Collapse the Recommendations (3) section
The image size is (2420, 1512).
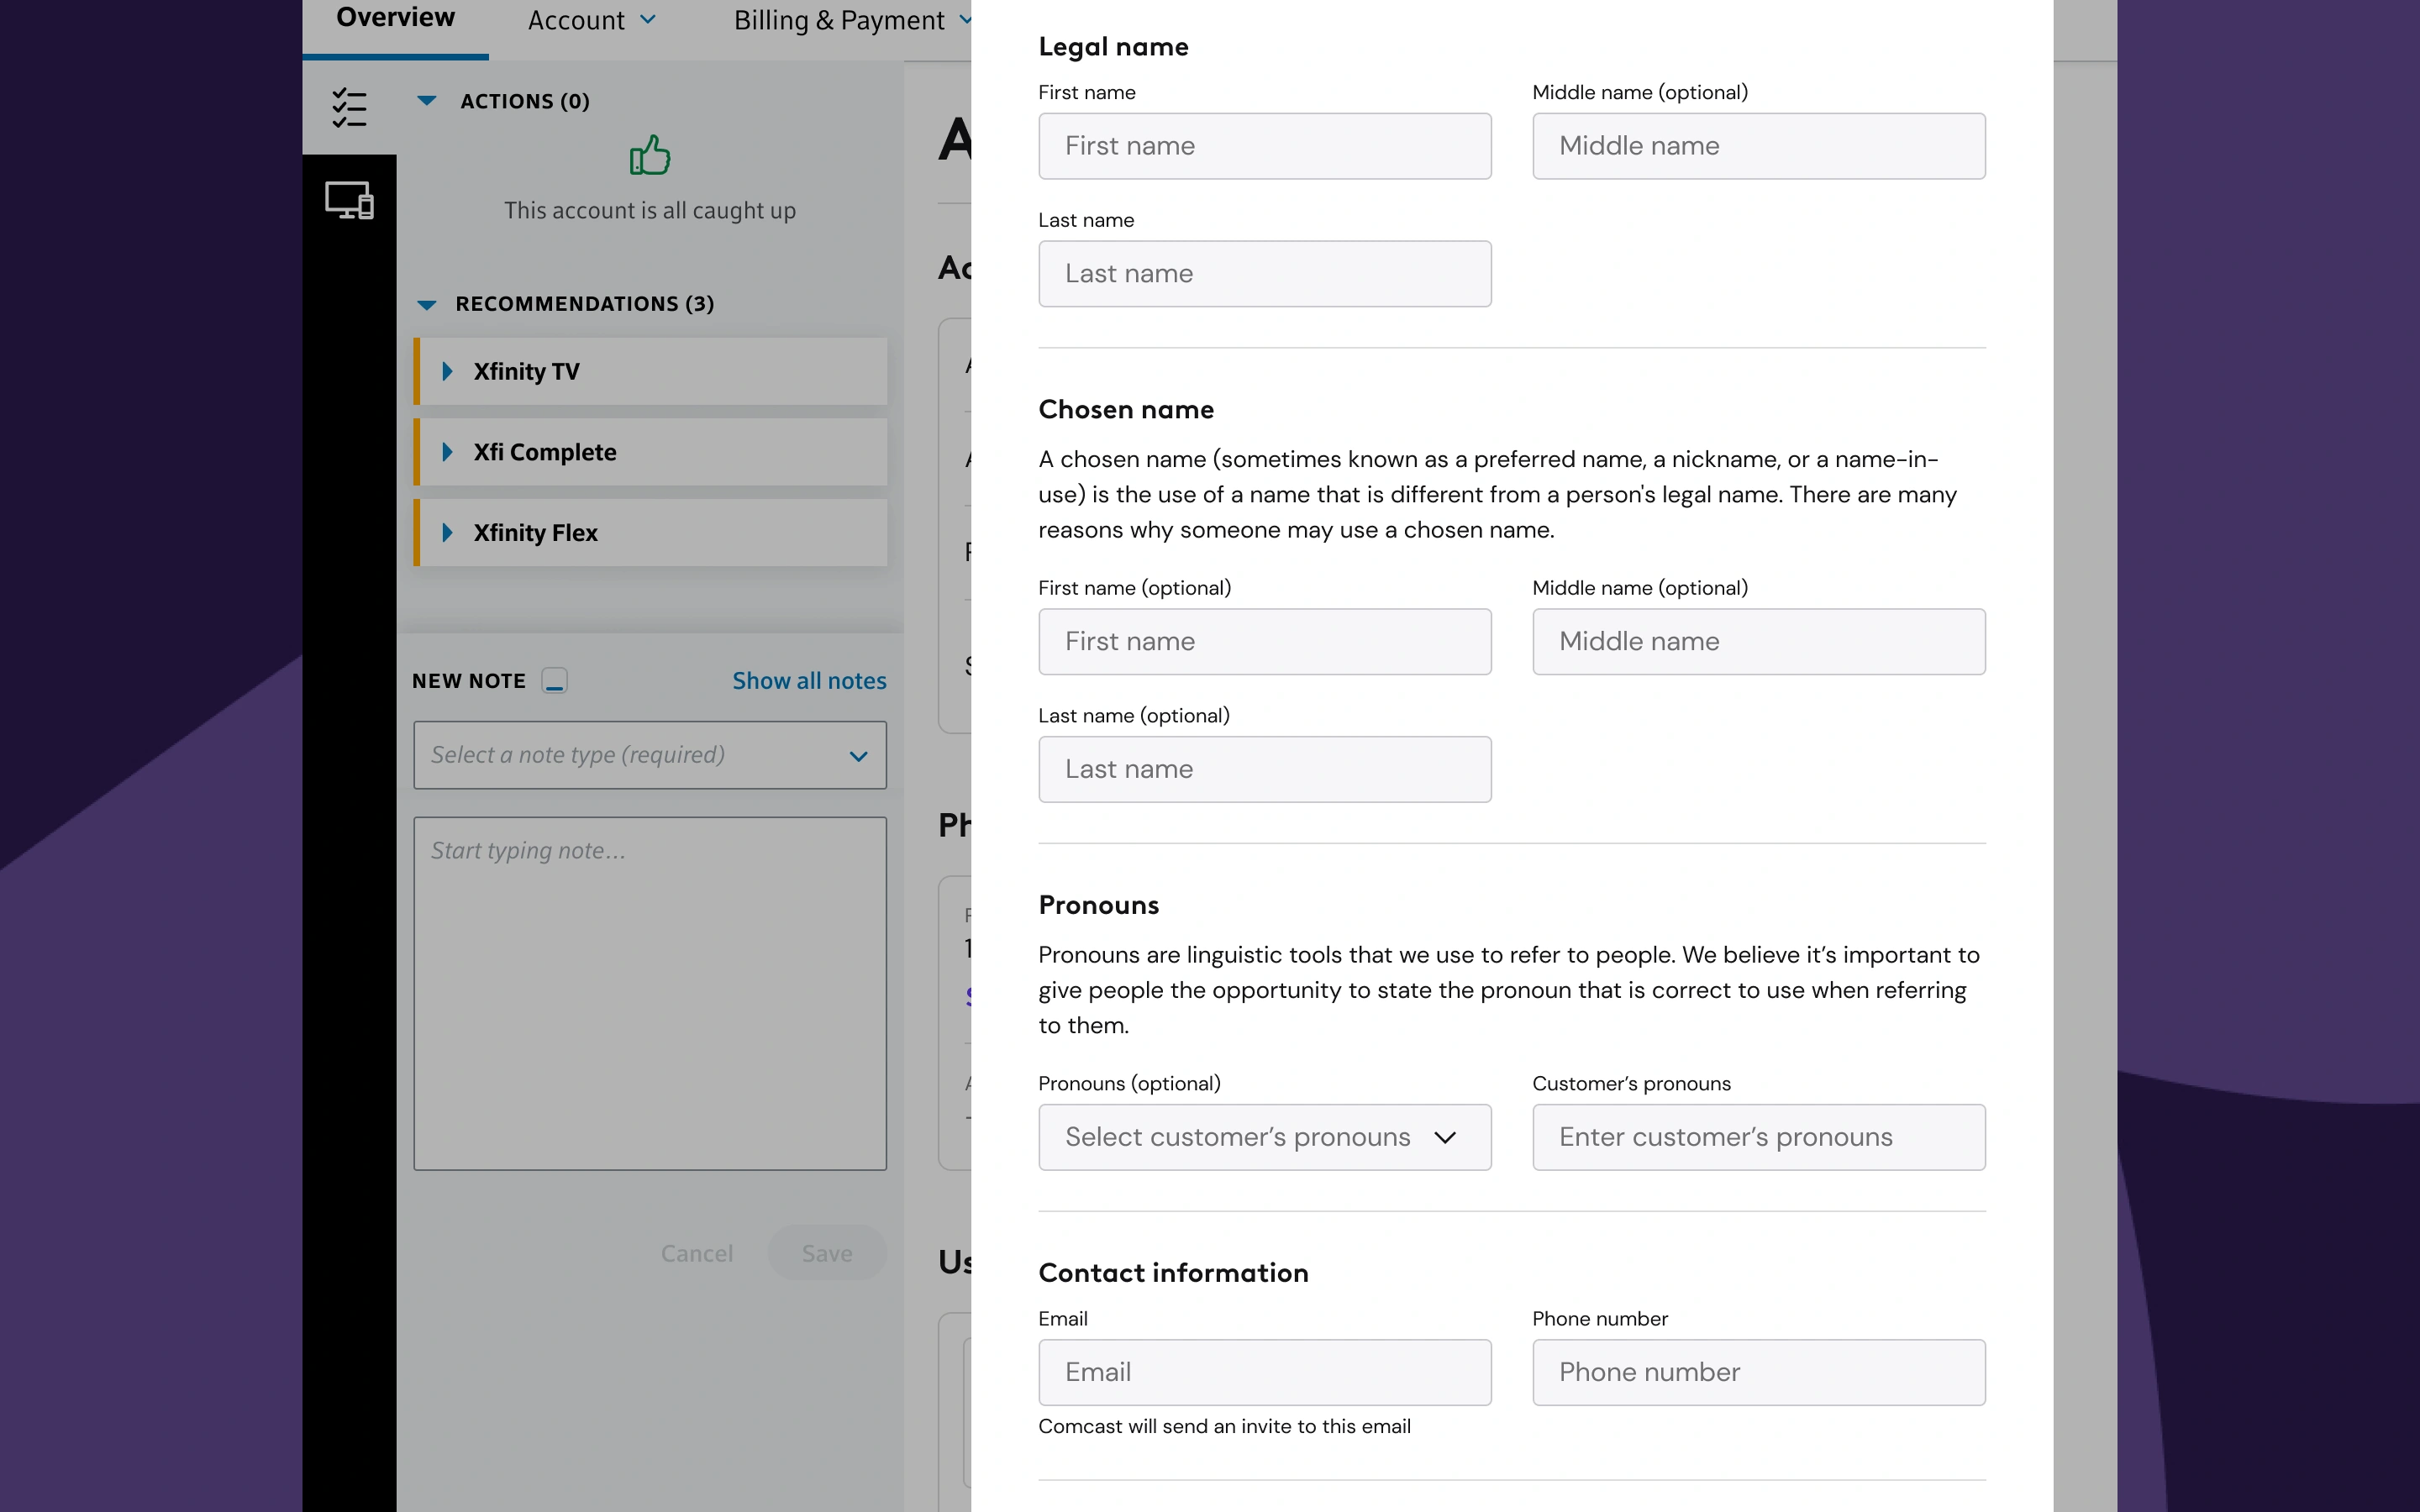coord(427,304)
